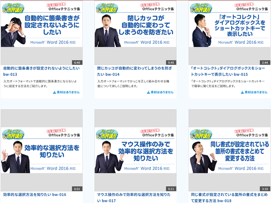Click 素材はありません text in the bw-014 card
The image size is (271, 203).
(x=163, y=92)
